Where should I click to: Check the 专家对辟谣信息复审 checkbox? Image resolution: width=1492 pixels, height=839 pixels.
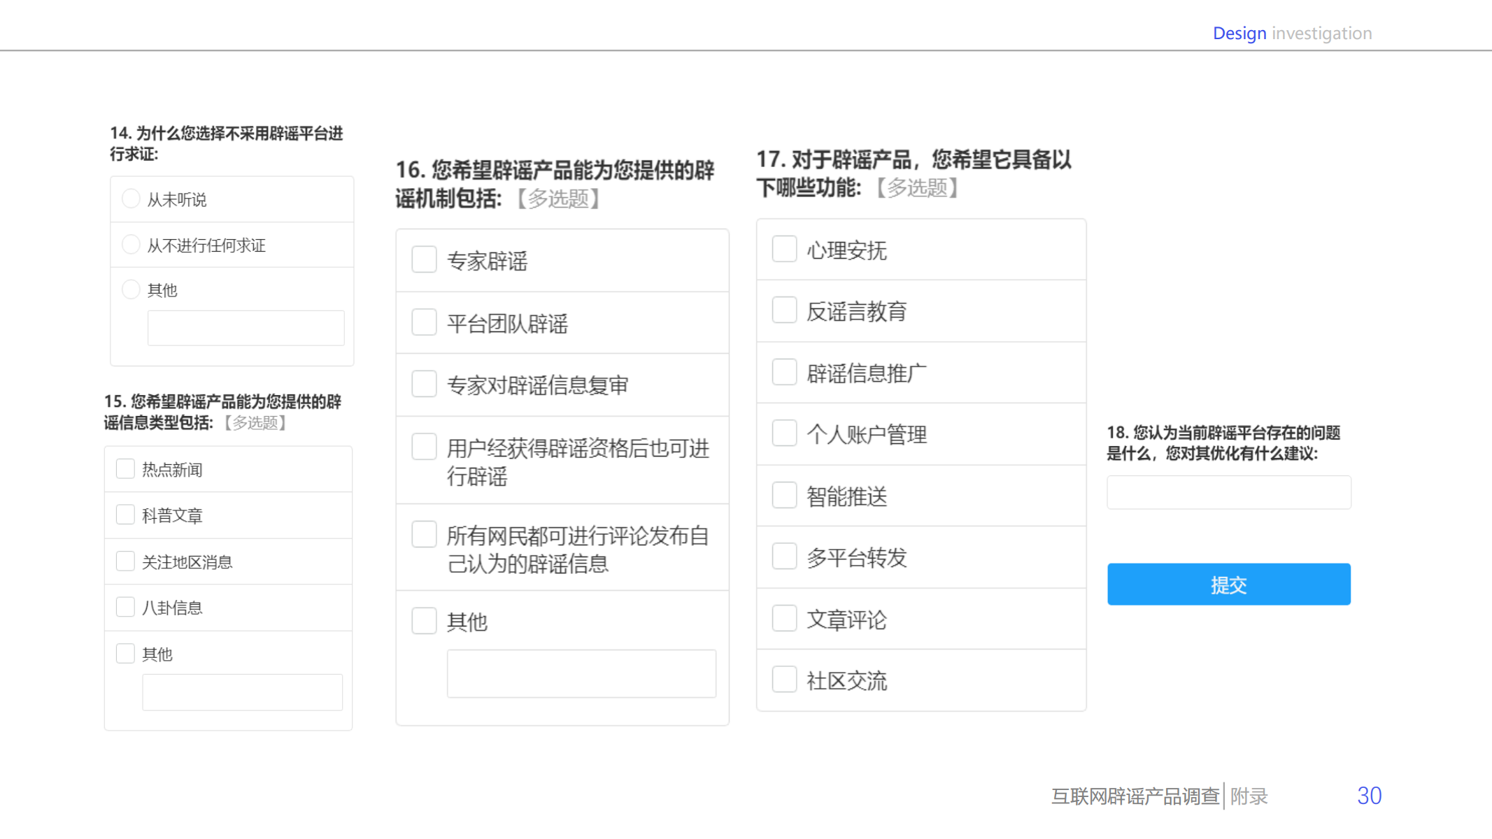(423, 384)
